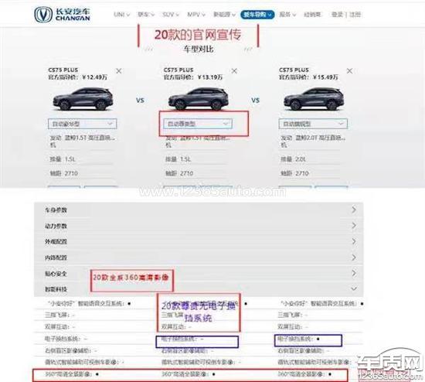This screenshot has height=382, width=425.
Task: Remove the ¥12.49万 CS75 PLUS from comparison
Action: [x=119, y=71]
